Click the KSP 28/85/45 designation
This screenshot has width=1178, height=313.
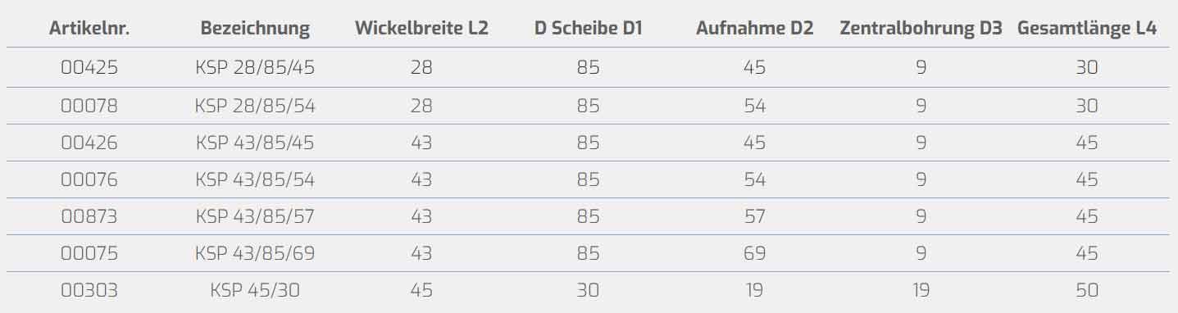pyautogui.click(x=255, y=68)
